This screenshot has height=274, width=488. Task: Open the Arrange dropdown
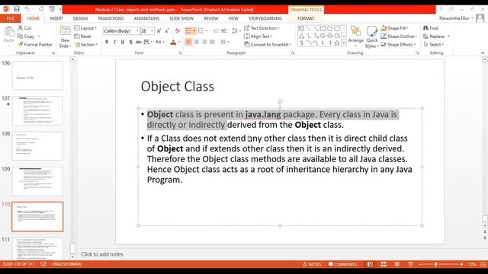(356, 37)
